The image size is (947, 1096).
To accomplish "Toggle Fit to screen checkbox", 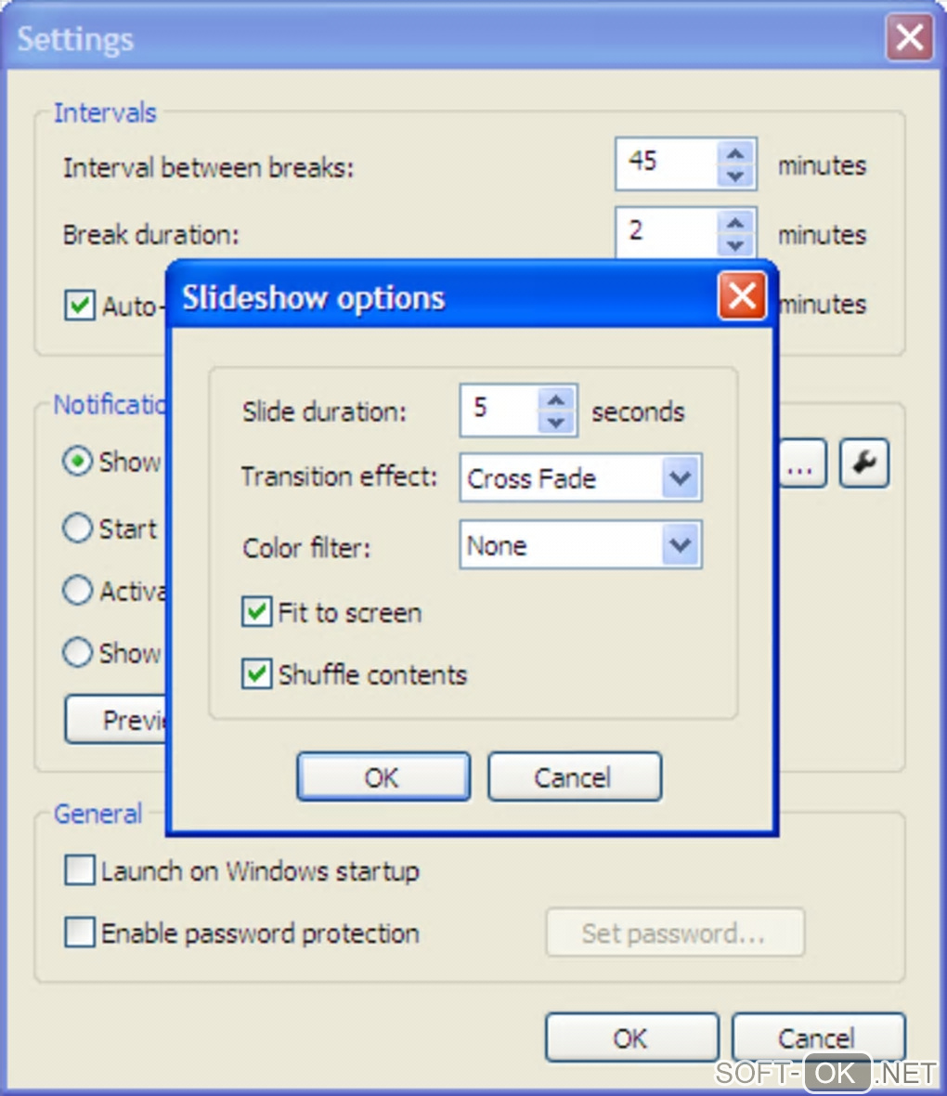I will pos(256,613).
